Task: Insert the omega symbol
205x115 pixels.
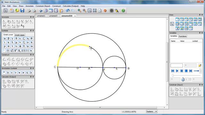Action: [x=31, y=46]
